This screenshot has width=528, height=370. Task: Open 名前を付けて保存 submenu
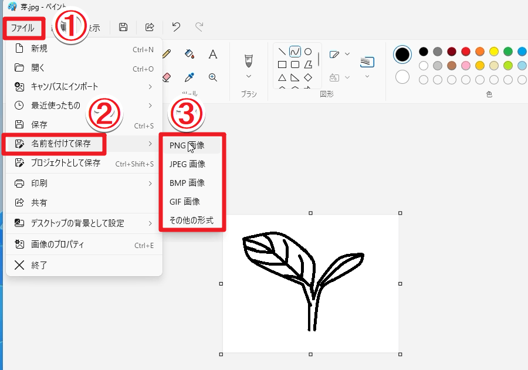pyautogui.click(x=84, y=144)
